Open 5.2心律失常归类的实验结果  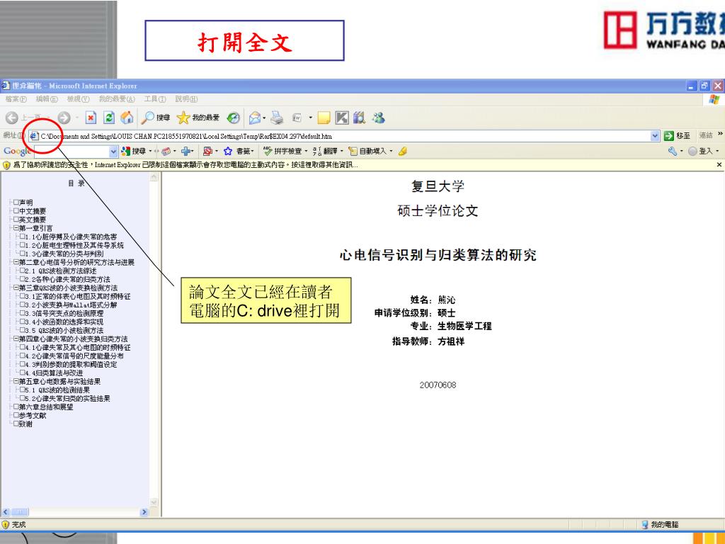[67, 398]
